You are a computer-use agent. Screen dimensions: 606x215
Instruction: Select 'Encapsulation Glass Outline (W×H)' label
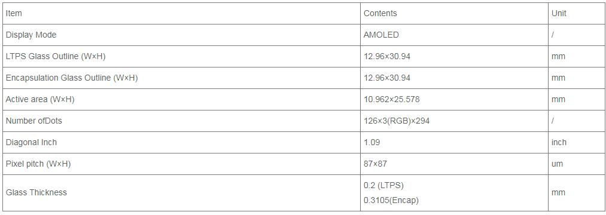pos(72,78)
